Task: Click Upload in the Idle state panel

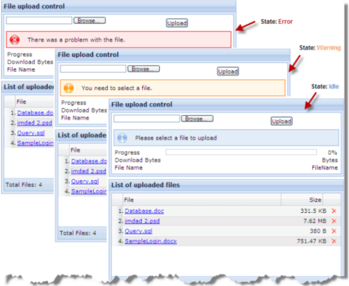Action: click(282, 121)
